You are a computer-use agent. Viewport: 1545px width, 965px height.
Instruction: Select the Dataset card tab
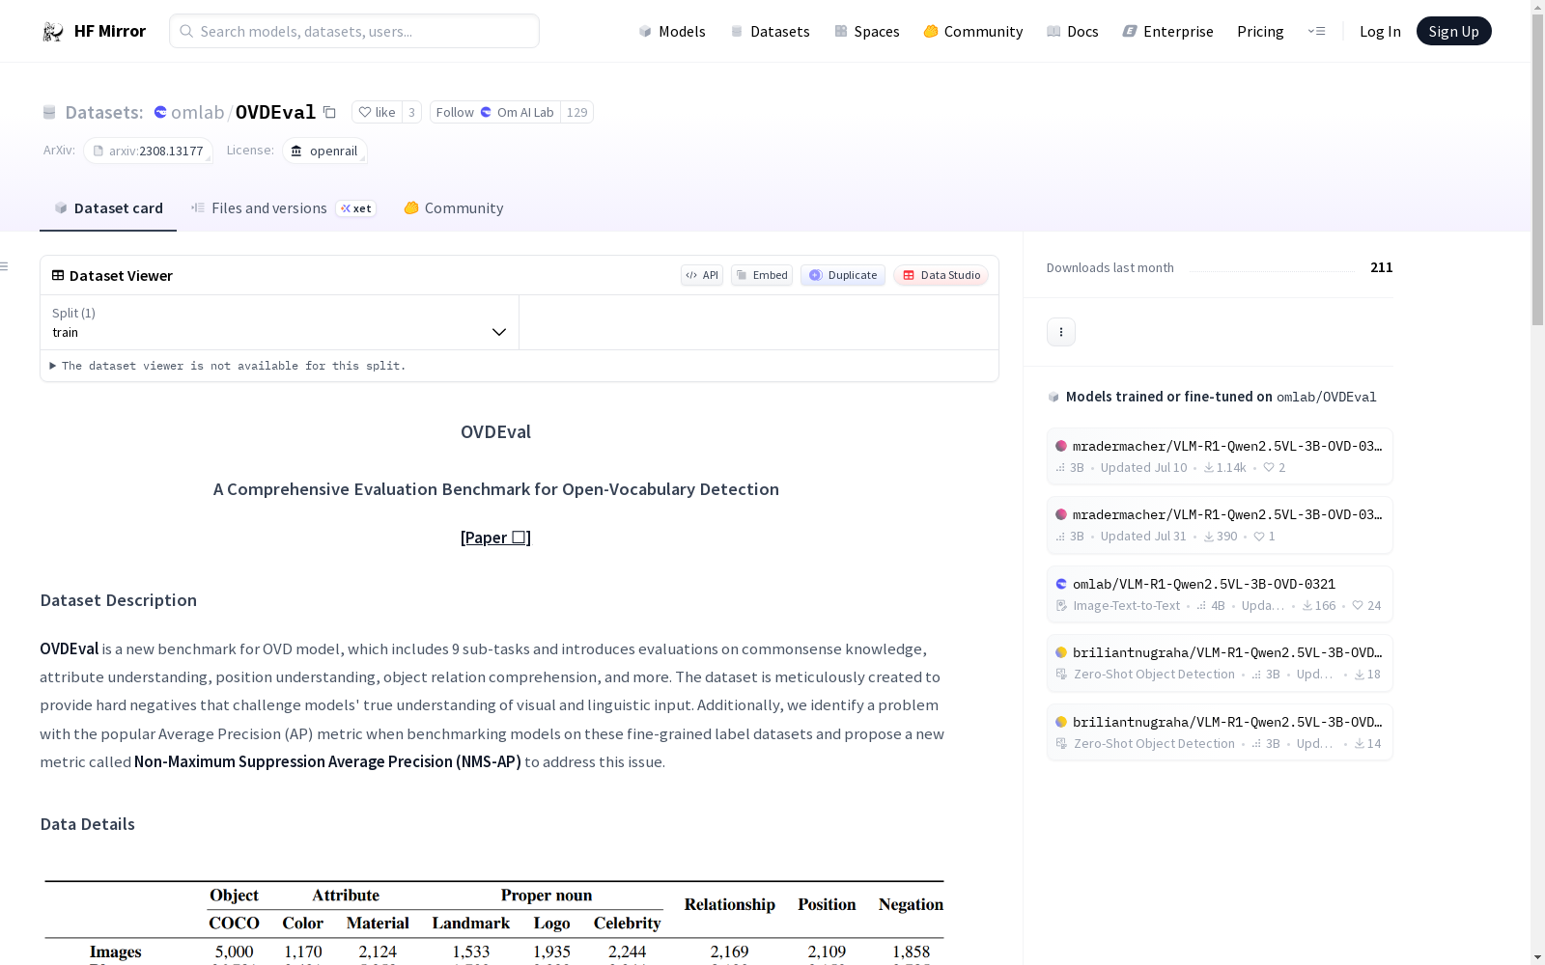(108, 208)
